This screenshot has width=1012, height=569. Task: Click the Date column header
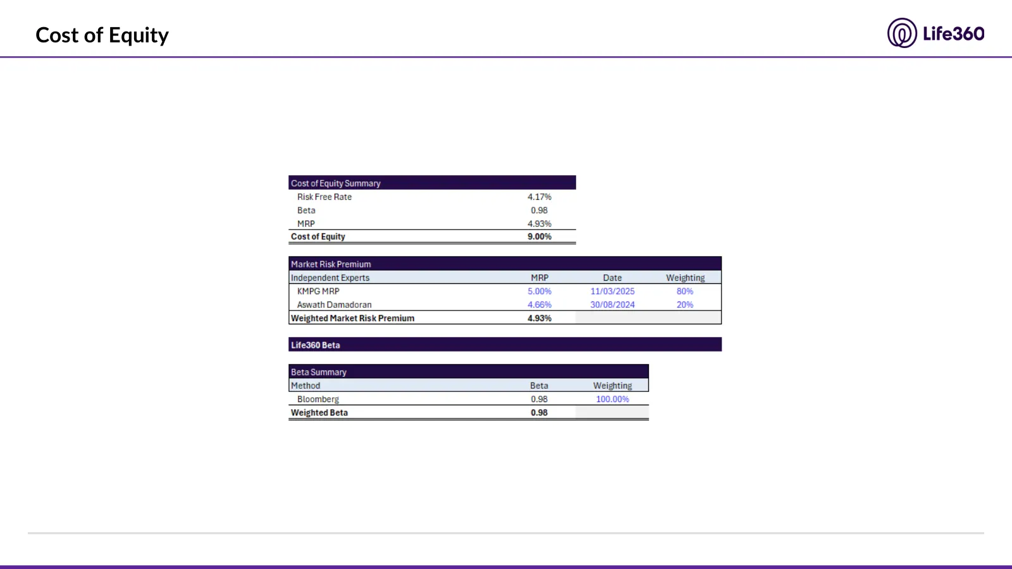(x=612, y=278)
